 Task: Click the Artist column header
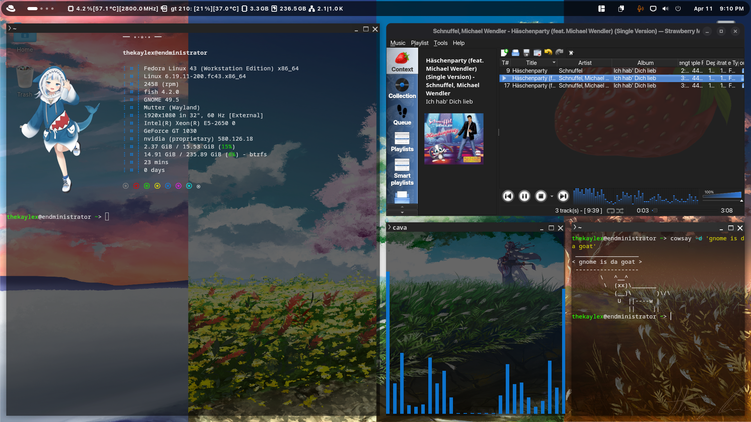pyautogui.click(x=584, y=63)
